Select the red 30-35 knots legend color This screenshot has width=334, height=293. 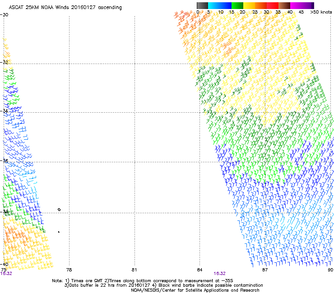[273, 5]
